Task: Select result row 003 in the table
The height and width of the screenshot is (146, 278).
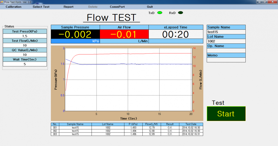Action: (x=127, y=134)
